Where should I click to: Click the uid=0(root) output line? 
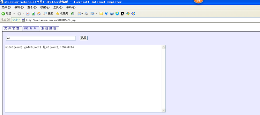[40, 47]
